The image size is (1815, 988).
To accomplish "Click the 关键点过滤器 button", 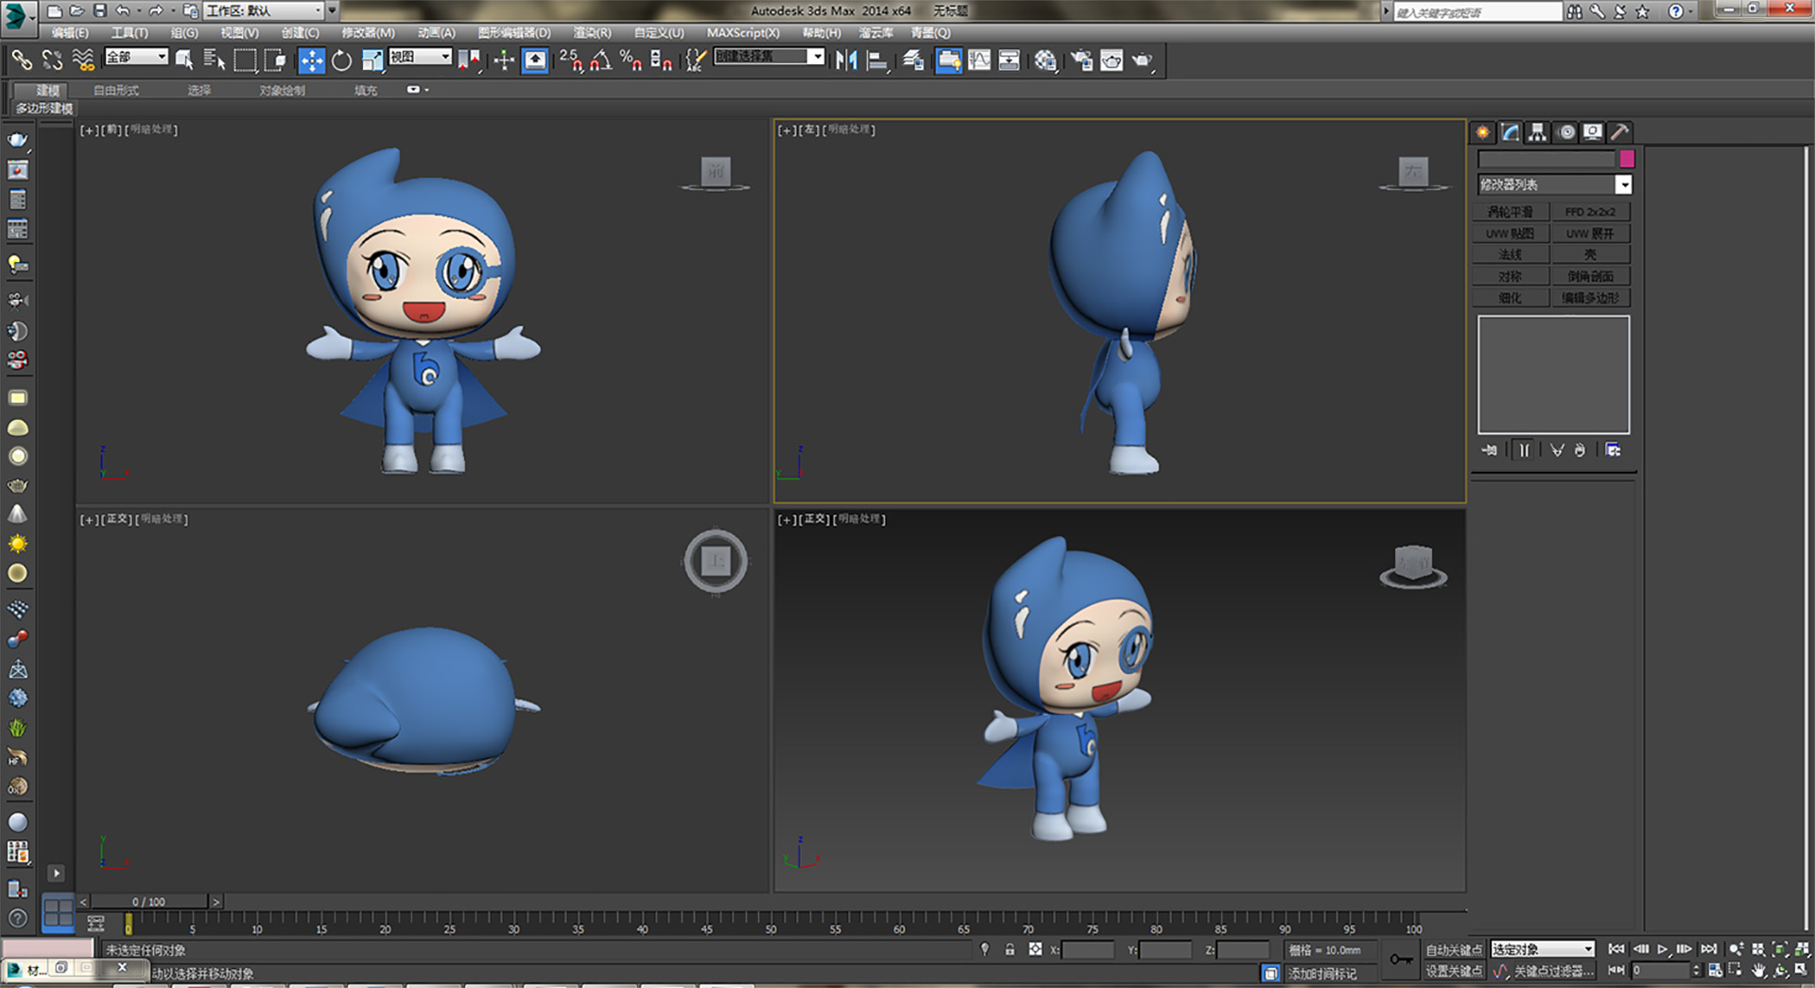I will click(1554, 971).
